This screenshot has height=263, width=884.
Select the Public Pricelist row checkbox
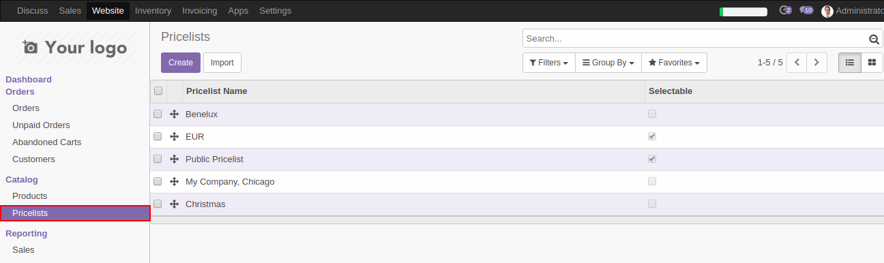coord(158,159)
